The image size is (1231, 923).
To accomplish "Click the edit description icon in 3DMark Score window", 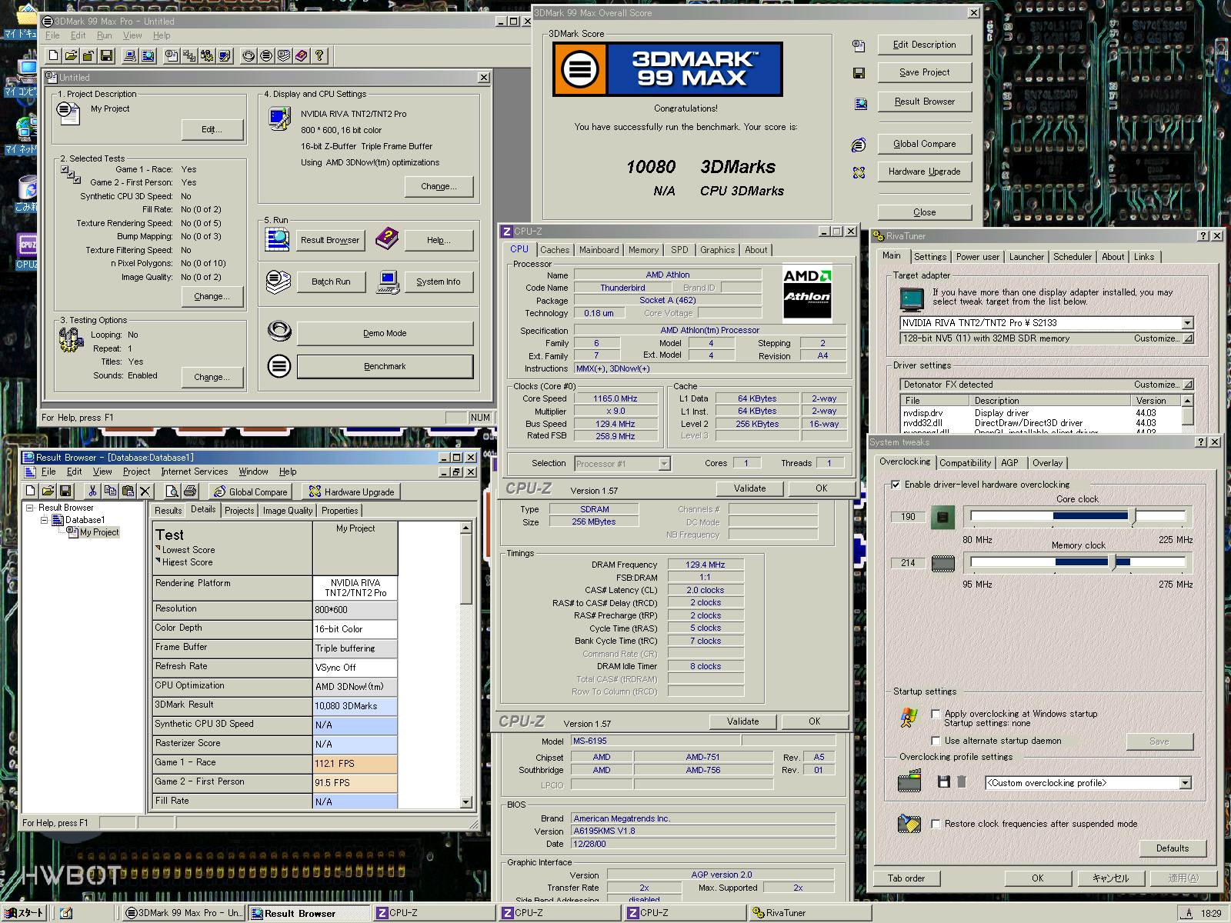I will point(859,46).
